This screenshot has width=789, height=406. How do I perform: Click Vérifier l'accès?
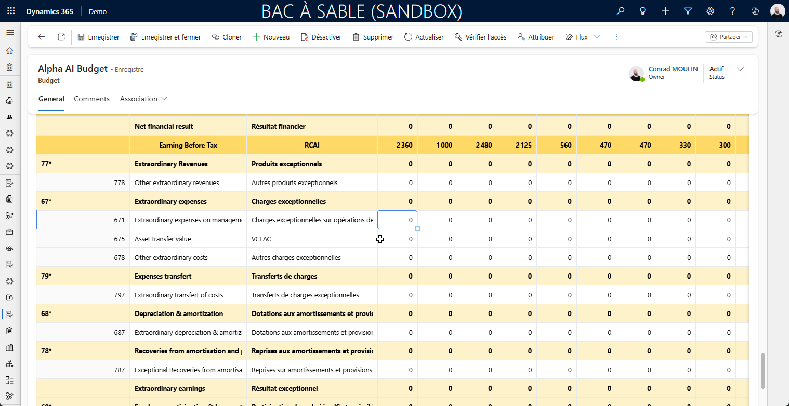tap(480, 37)
